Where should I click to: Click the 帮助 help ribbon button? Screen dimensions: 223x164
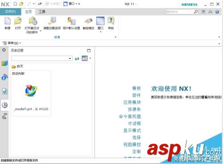click(x=111, y=23)
